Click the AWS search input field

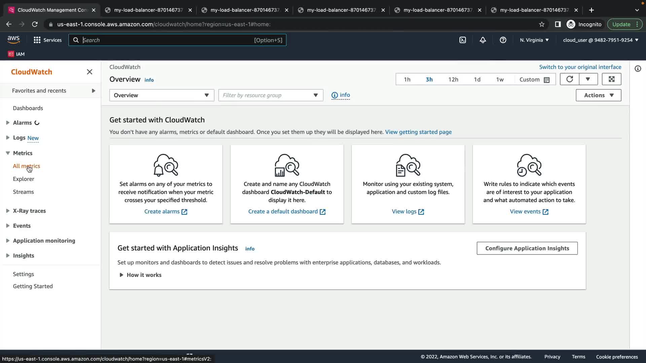168,40
